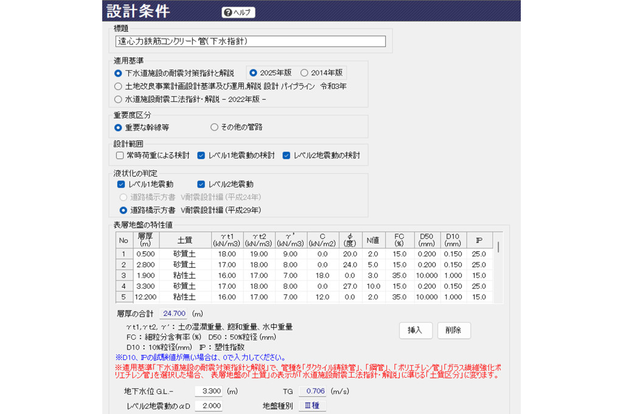
Task: Open the ヘルプ help button
Action: (238, 12)
